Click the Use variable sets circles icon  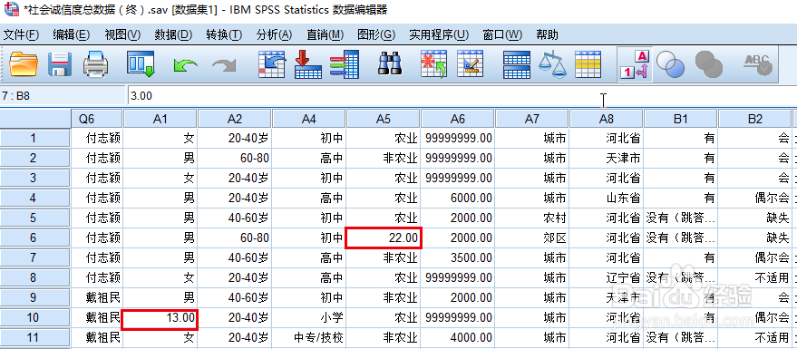[670, 64]
